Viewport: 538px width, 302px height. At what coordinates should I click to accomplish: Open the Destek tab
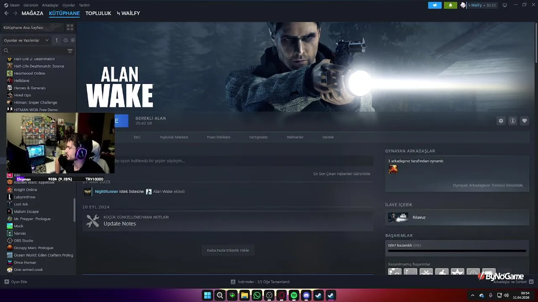pos(328,137)
